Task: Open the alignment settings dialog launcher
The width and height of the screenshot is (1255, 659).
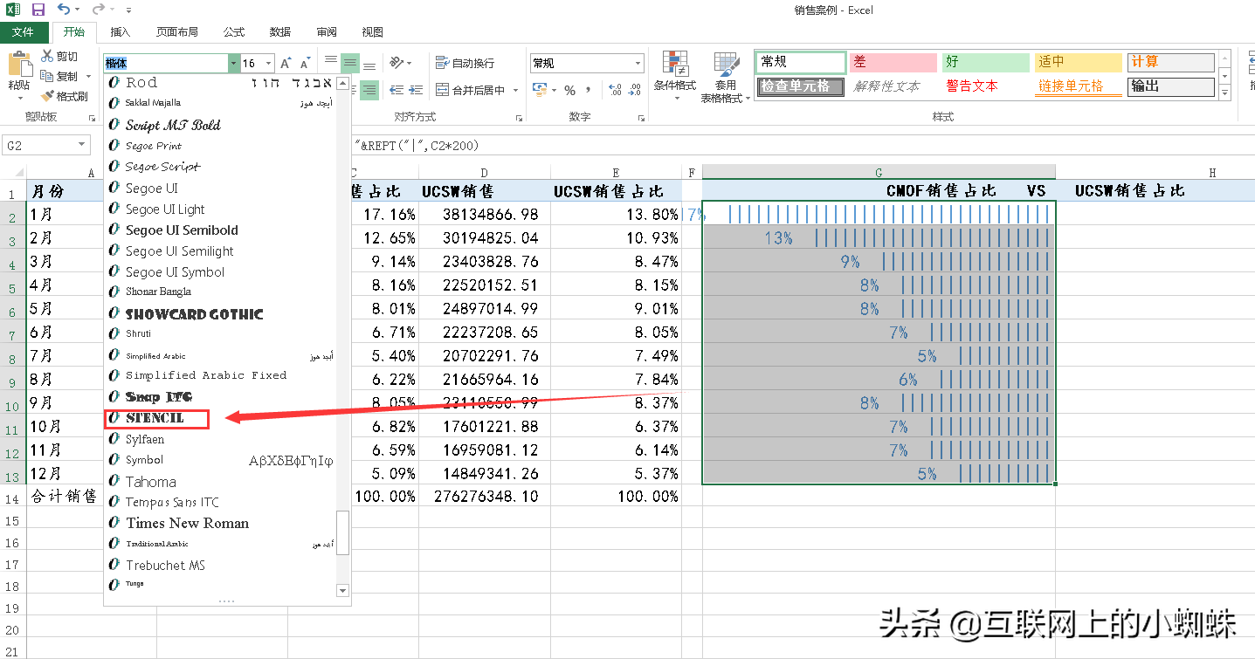Action: point(518,117)
